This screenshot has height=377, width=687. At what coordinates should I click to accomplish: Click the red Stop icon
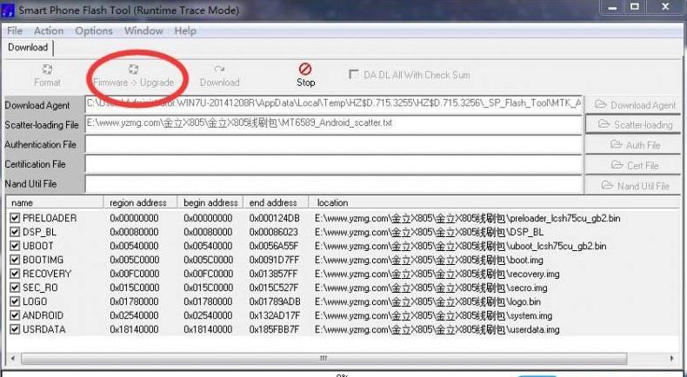click(x=305, y=69)
